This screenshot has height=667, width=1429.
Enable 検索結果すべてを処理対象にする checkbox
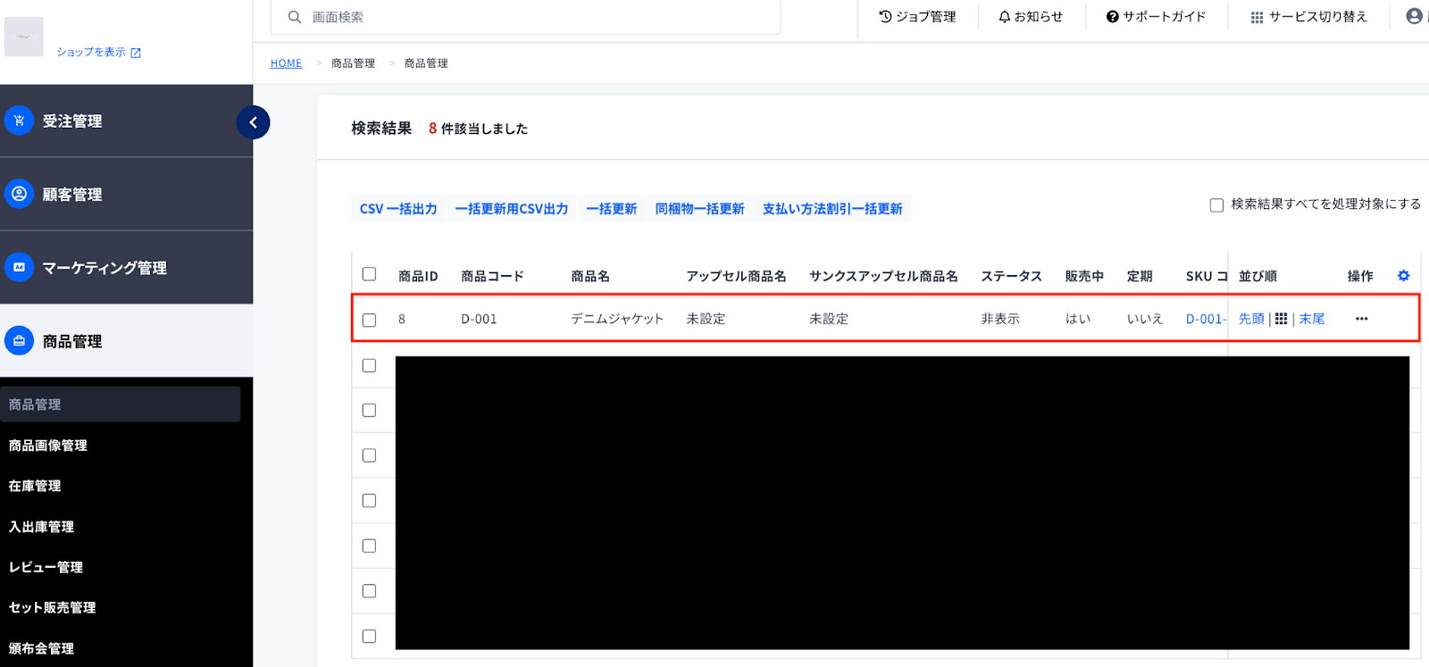[x=1216, y=205]
